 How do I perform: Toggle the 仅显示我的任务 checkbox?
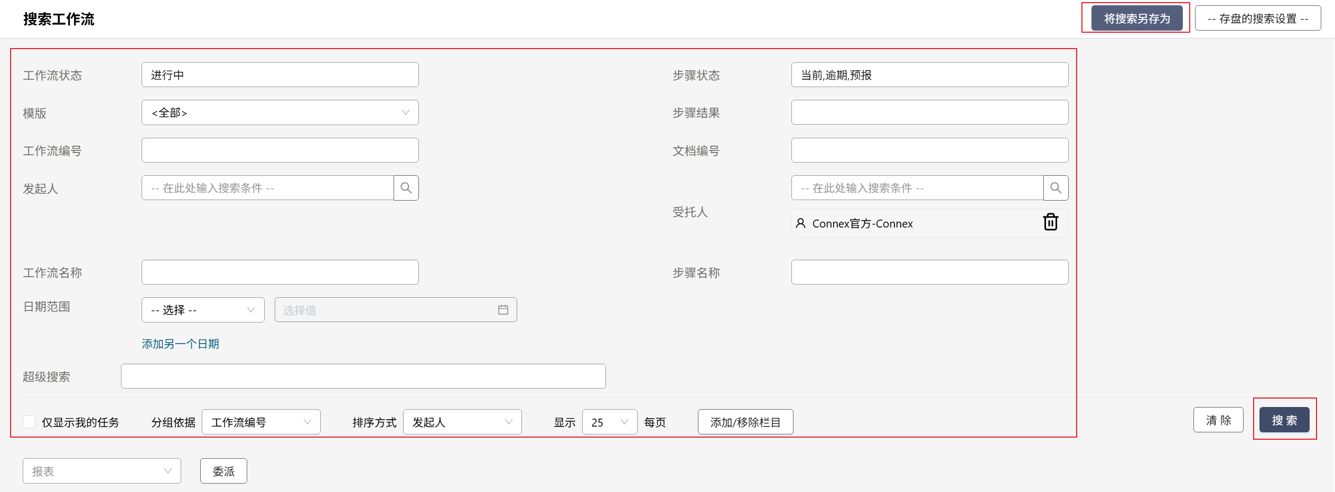(x=30, y=422)
